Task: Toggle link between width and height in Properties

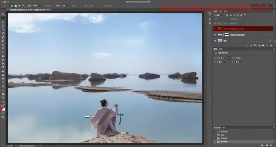Action: pyautogui.click(x=229, y=58)
